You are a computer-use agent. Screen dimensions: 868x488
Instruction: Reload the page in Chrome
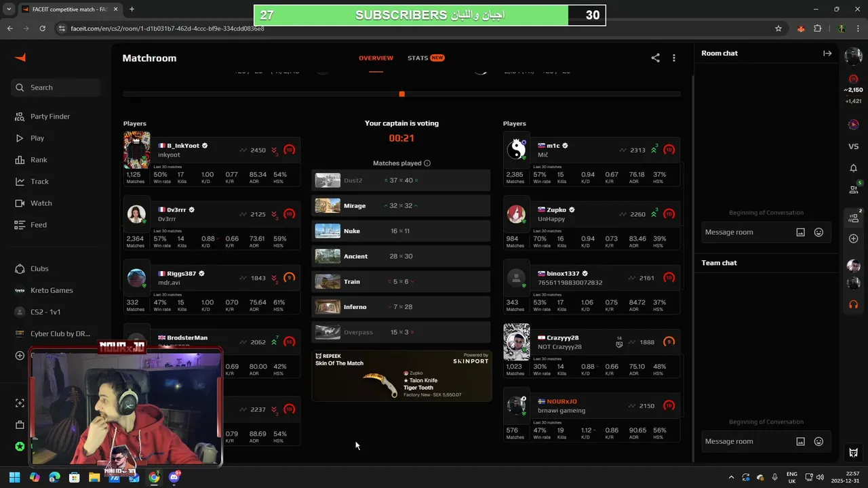point(42,28)
